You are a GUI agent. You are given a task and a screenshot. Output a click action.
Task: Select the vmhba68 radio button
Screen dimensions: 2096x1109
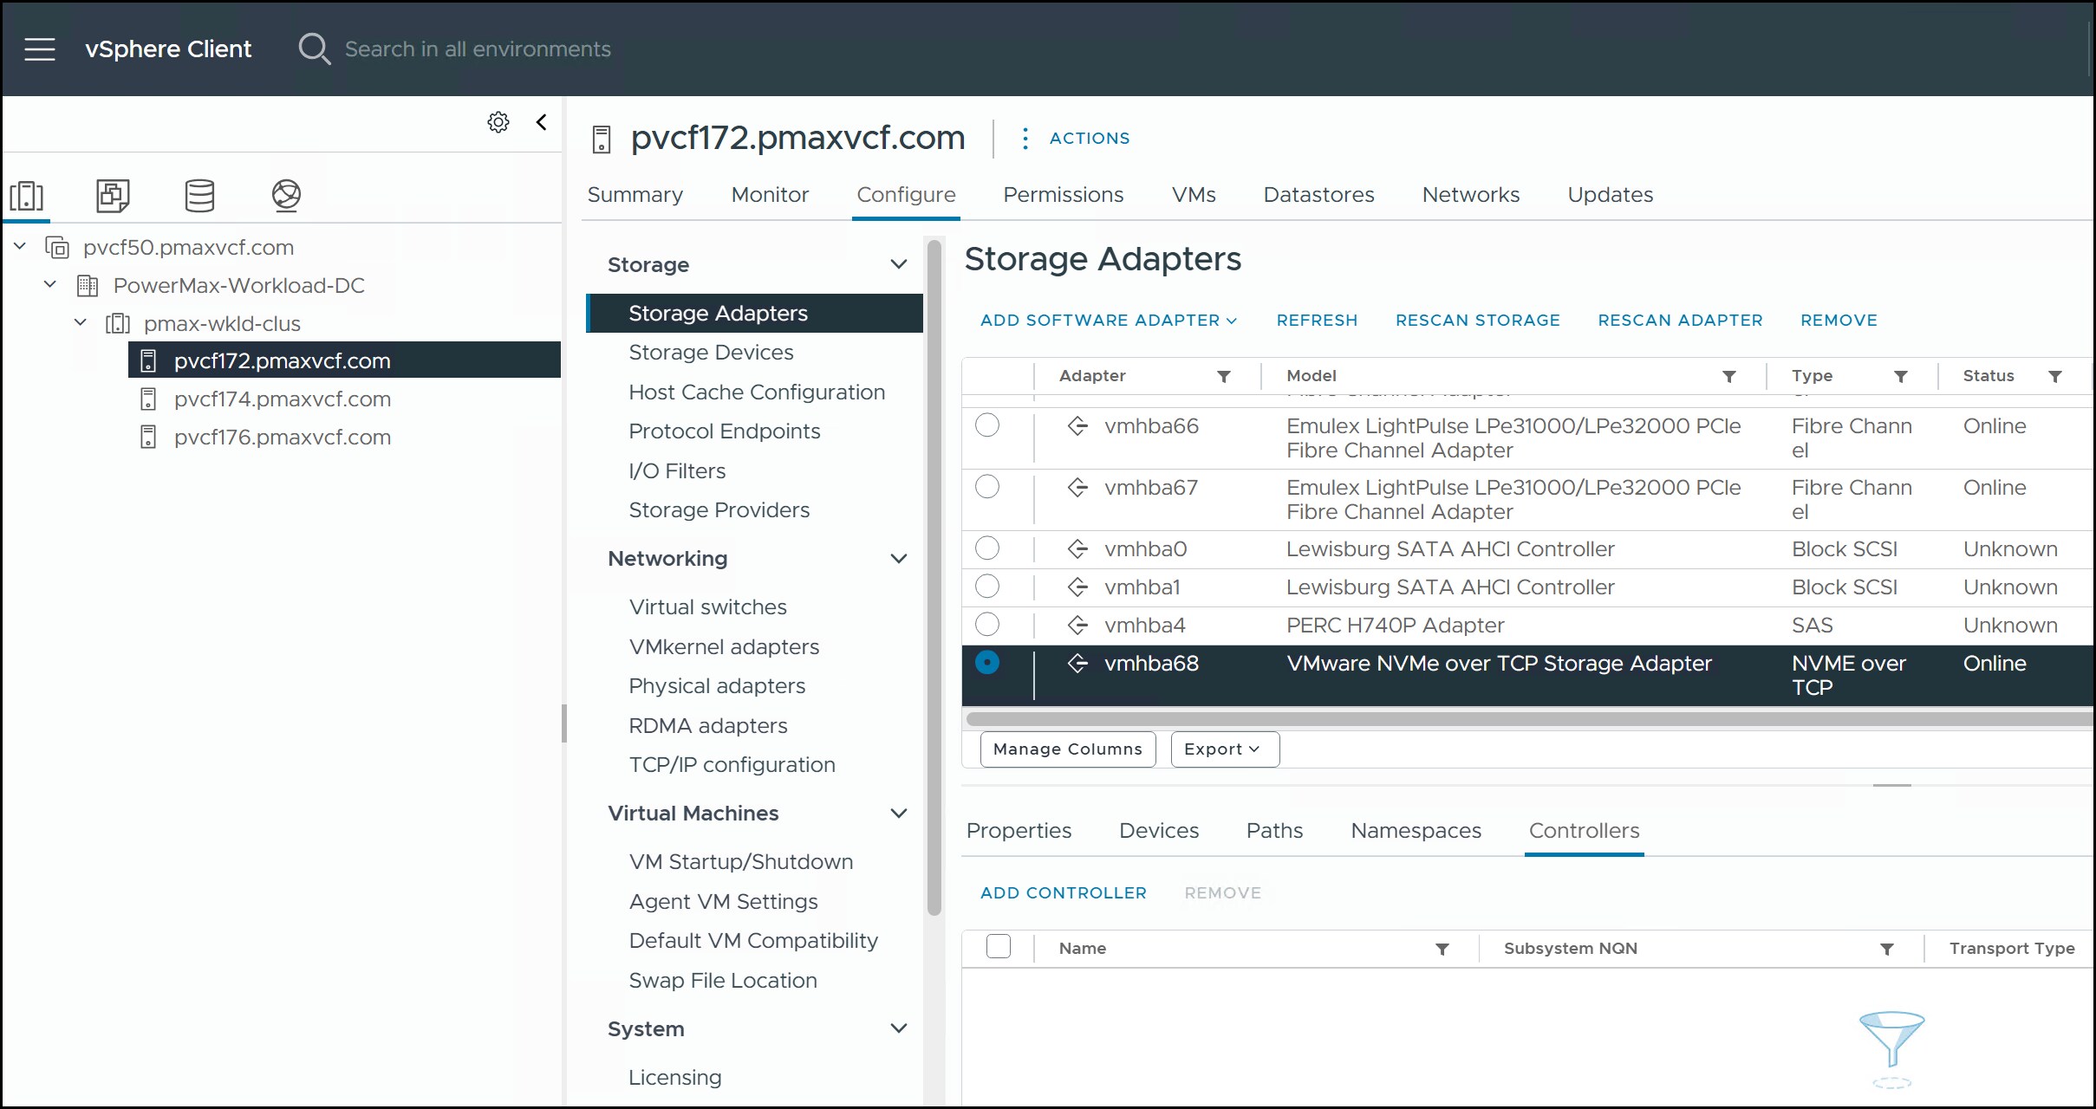click(x=987, y=663)
